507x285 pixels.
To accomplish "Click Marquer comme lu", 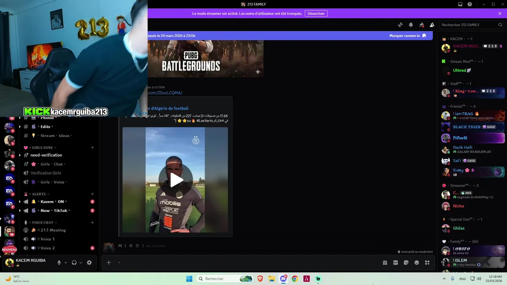I will coord(408,36).
